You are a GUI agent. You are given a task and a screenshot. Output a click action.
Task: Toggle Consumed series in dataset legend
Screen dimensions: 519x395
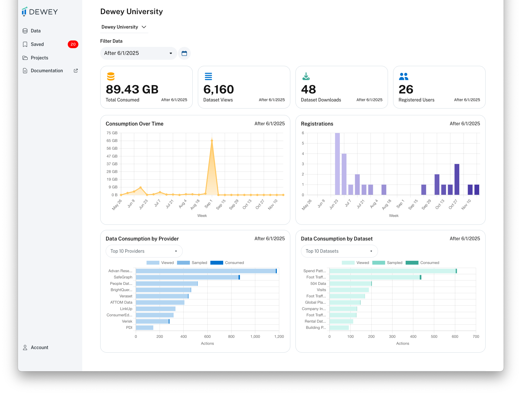422,263
